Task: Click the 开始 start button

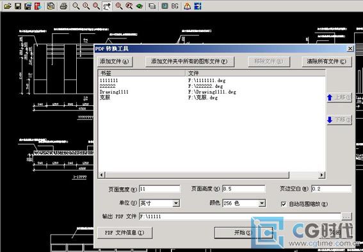Action: 243,233
